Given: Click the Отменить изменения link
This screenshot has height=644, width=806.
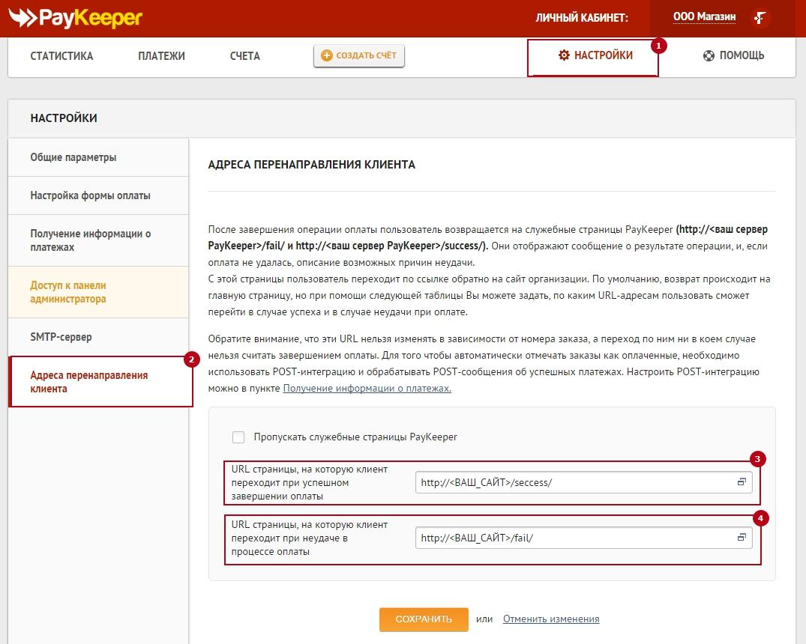Looking at the screenshot, I should point(551,619).
